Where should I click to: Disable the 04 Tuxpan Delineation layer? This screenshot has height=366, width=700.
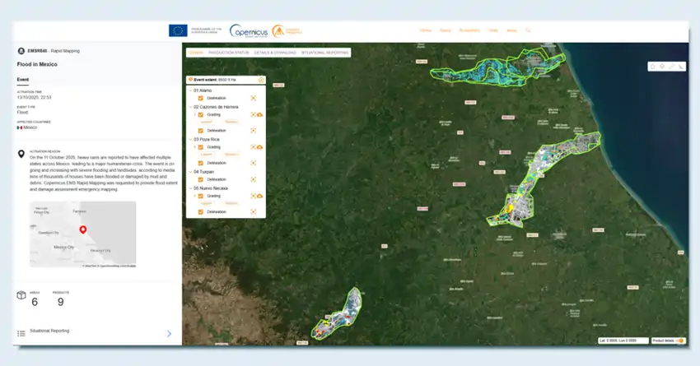200,179
